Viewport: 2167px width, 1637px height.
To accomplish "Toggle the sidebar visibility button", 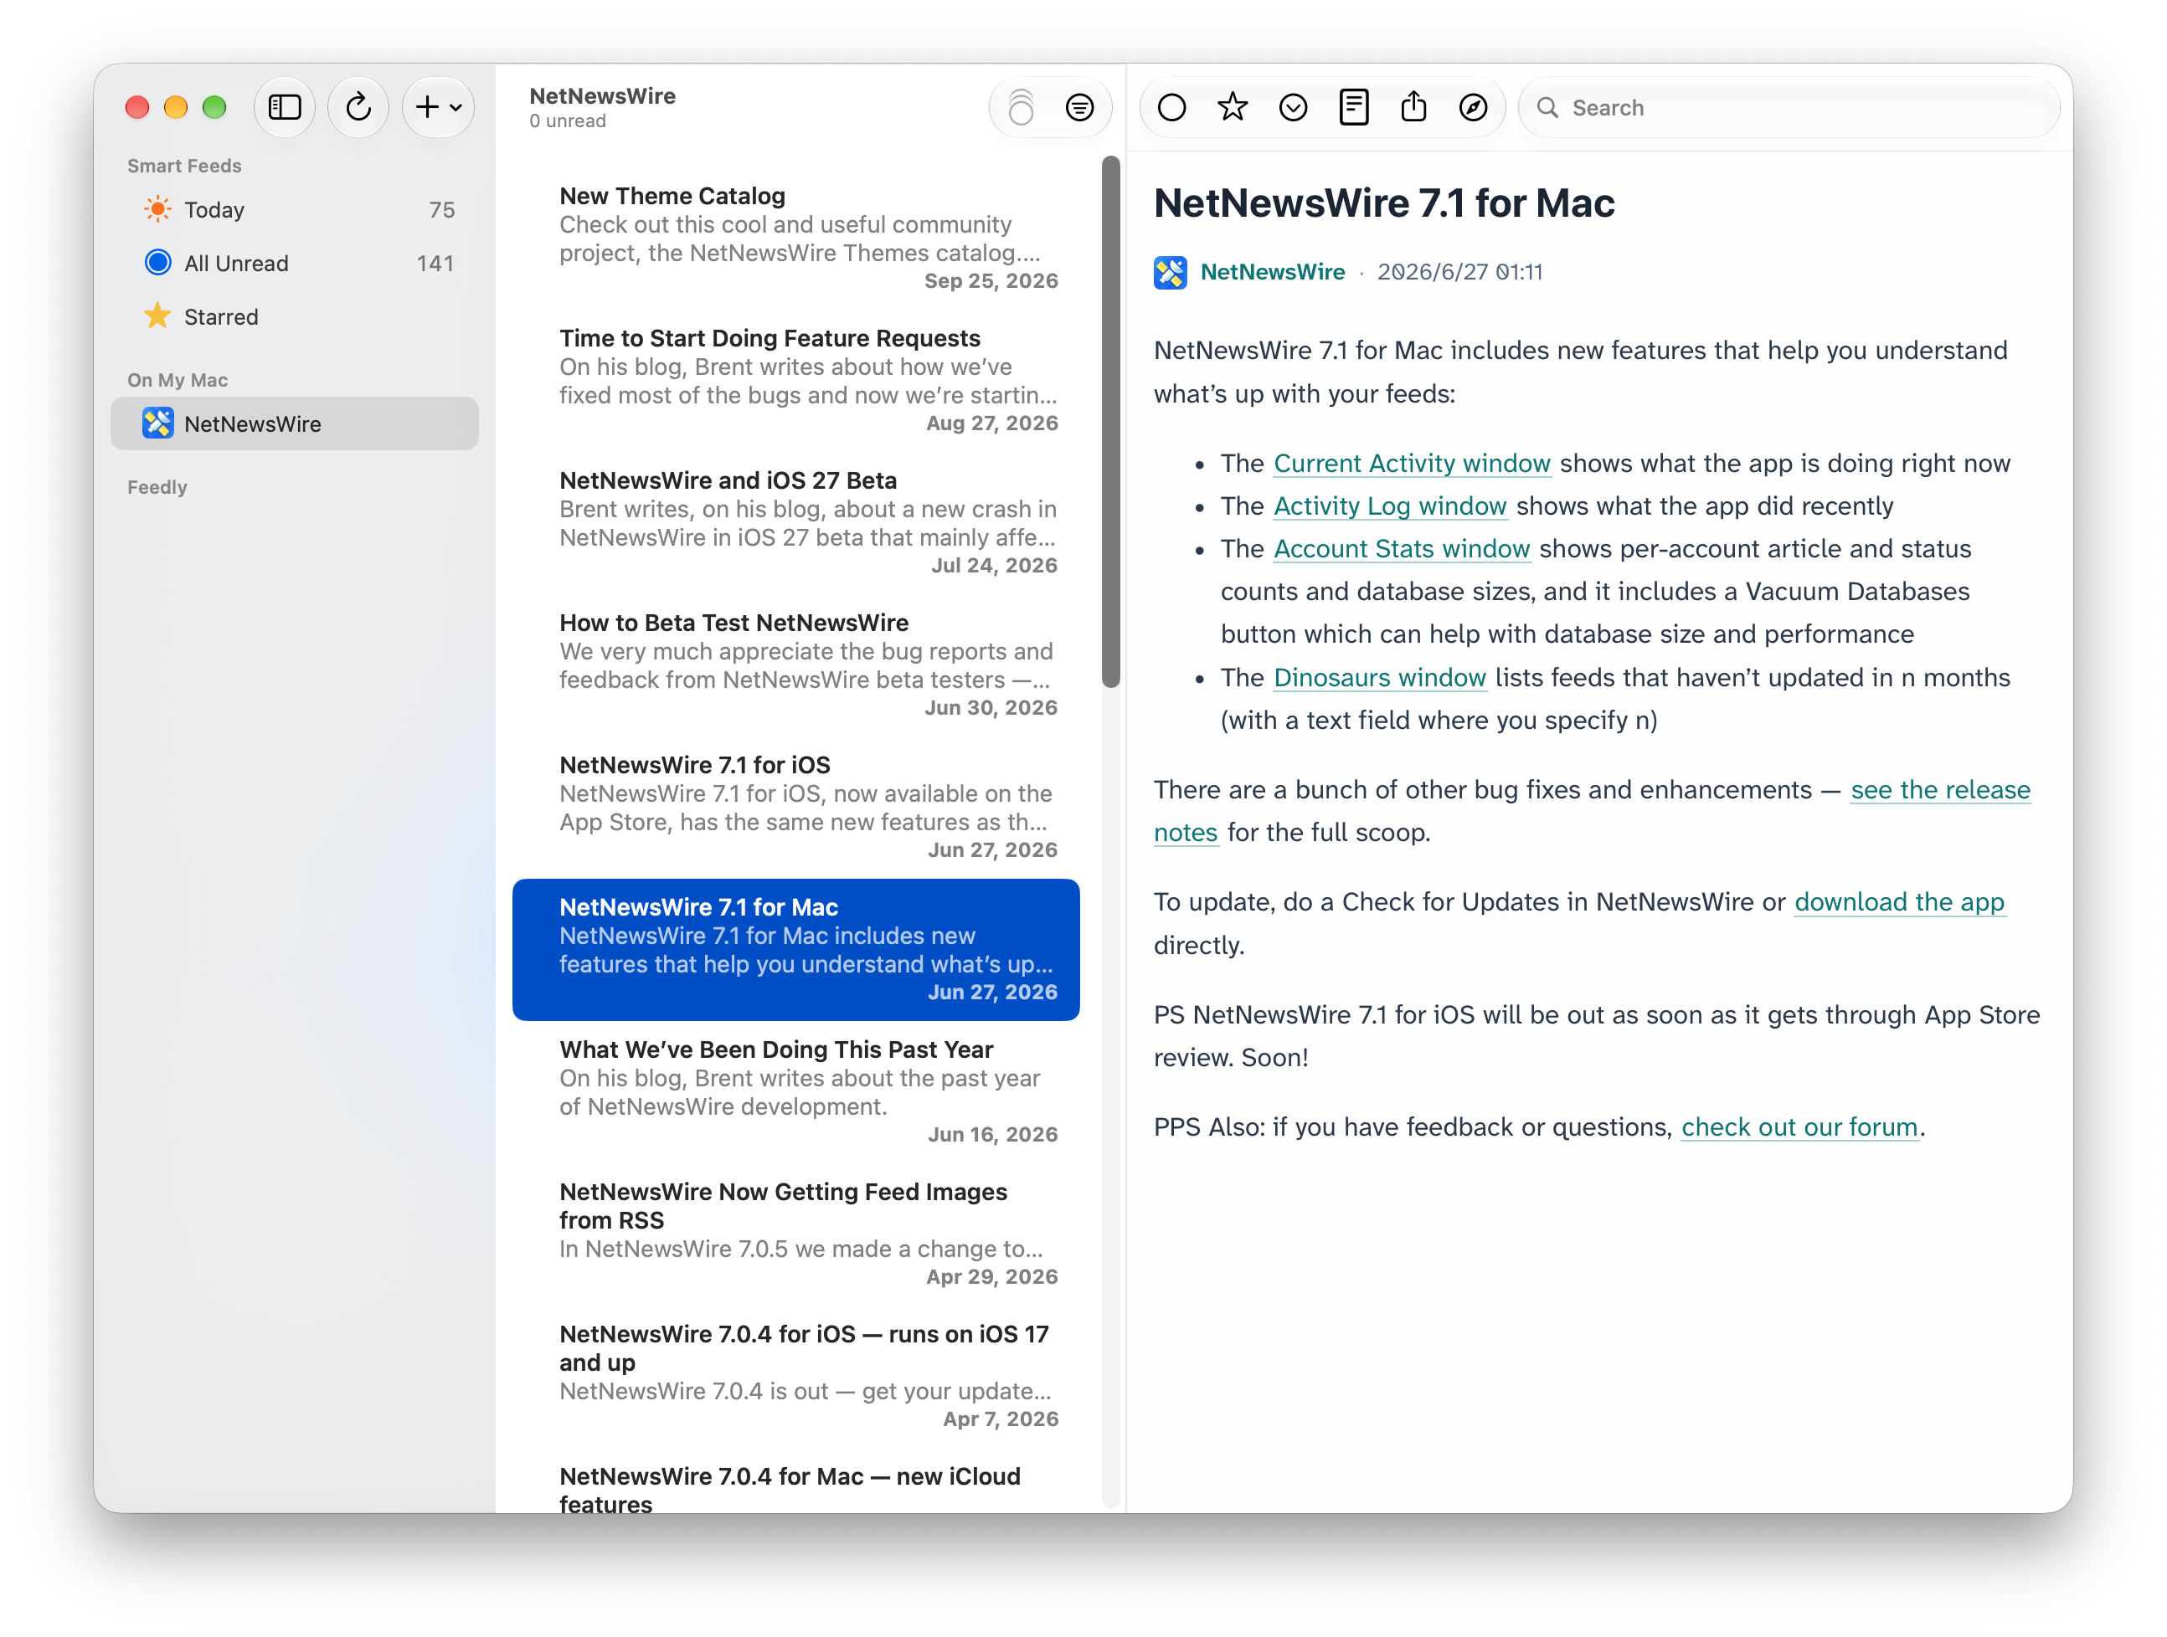I will (284, 107).
